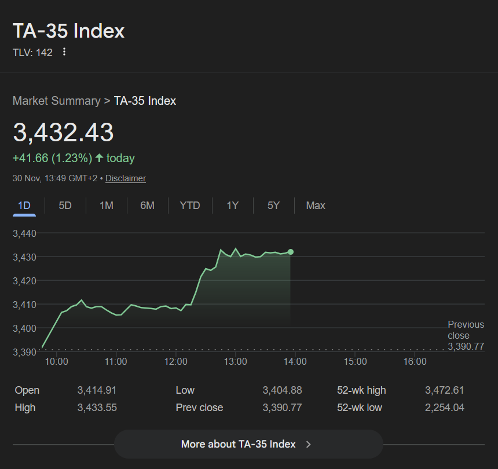Click the current price 3,432.43
Viewport: 498px width, 469px height.
63,132
